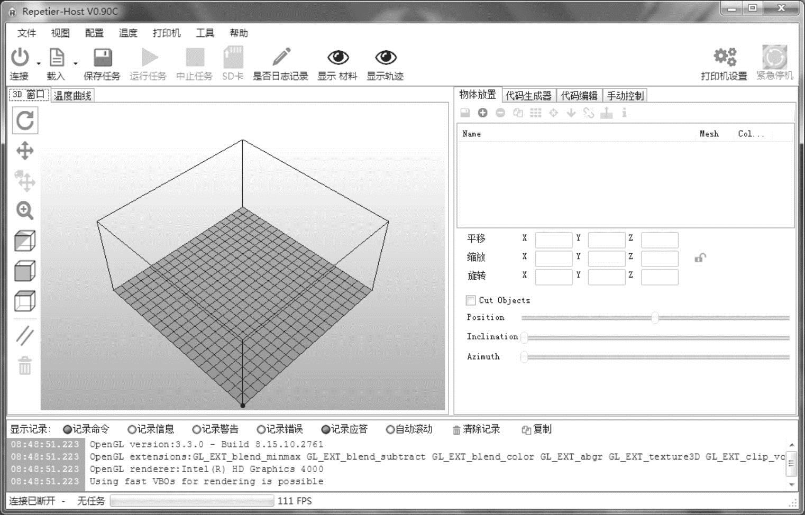Toggle the scale lock padlock icon
This screenshot has width=805, height=515.
[700, 258]
